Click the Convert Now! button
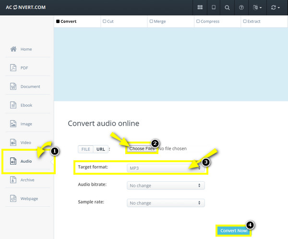 click(x=234, y=230)
